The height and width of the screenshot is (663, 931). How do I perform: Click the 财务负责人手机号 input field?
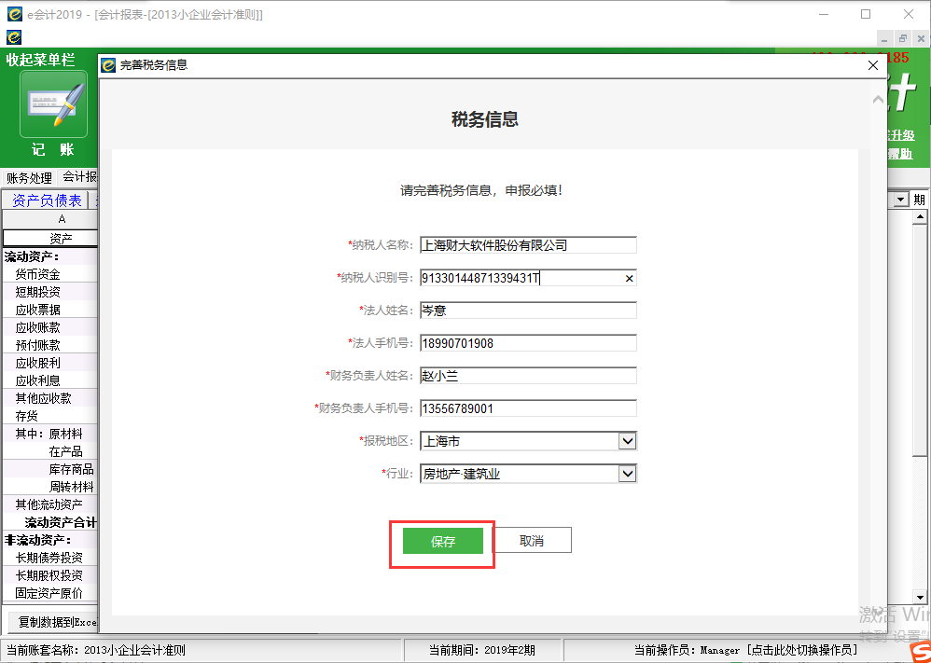[x=528, y=408]
